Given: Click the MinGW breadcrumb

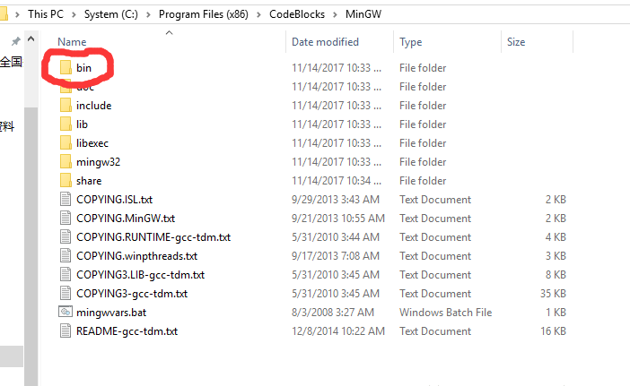Looking at the screenshot, I should coord(363,14).
